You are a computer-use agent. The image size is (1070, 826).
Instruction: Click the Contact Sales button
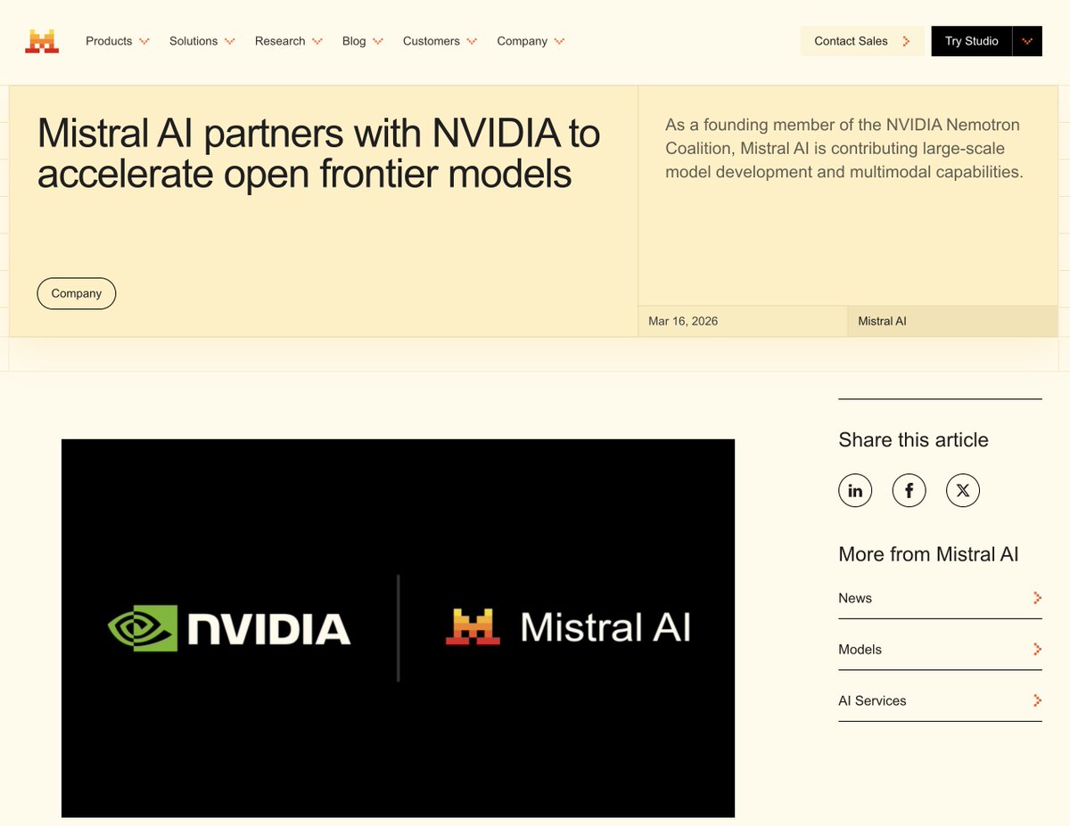tap(862, 41)
